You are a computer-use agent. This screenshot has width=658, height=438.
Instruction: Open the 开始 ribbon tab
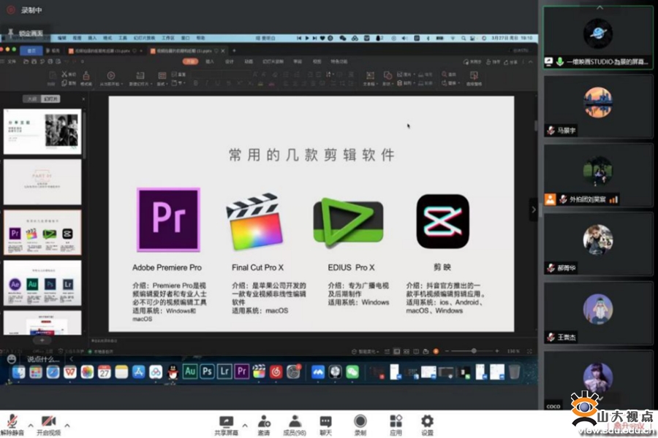coord(191,61)
